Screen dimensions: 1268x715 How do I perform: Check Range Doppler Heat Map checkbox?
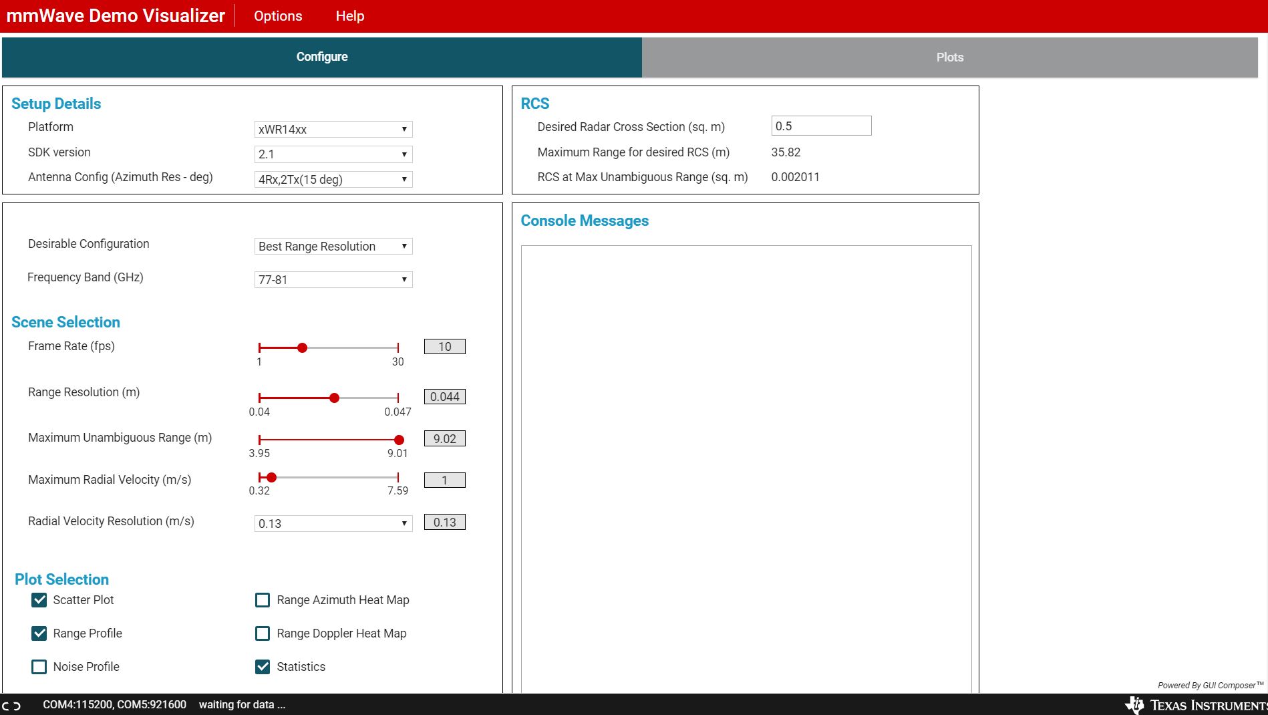tap(263, 633)
